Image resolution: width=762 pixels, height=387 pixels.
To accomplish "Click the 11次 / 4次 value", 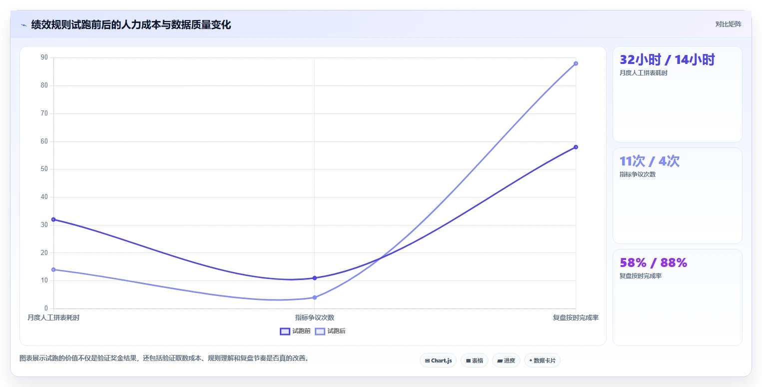I will coord(650,161).
